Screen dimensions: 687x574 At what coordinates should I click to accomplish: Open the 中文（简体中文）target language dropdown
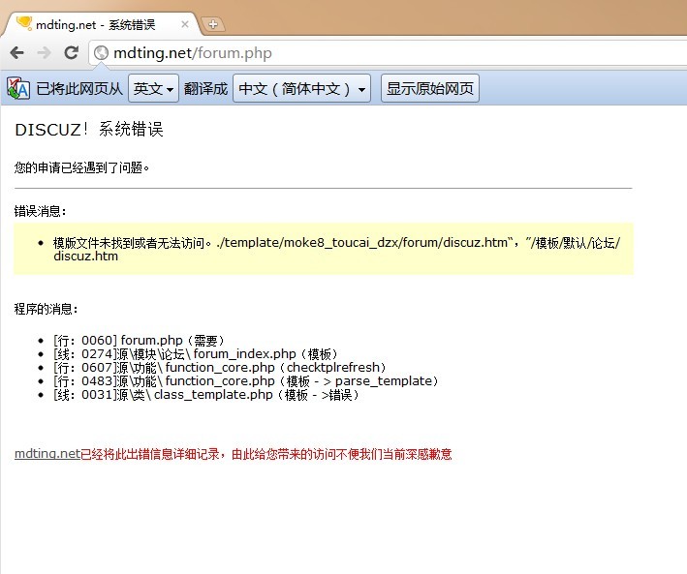tap(302, 88)
